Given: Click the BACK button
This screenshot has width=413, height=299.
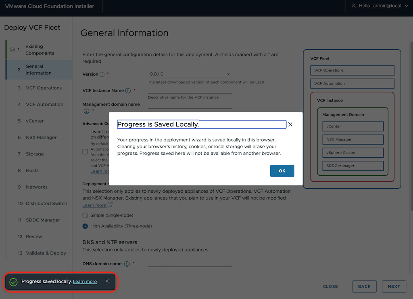Looking at the screenshot, I should [x=364, y=286].
